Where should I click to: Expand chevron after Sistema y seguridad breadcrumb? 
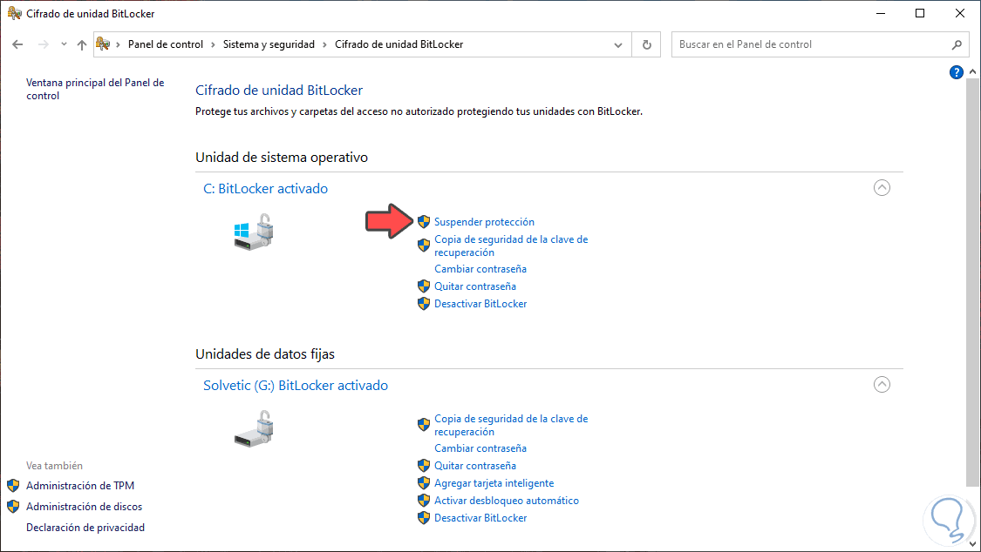pos(324,44)
